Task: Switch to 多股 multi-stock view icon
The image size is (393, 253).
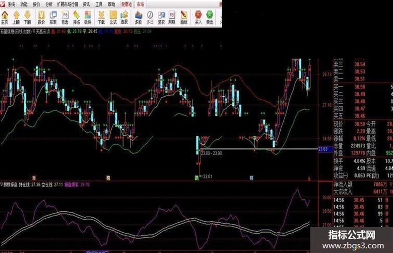Action: point(138,17)
